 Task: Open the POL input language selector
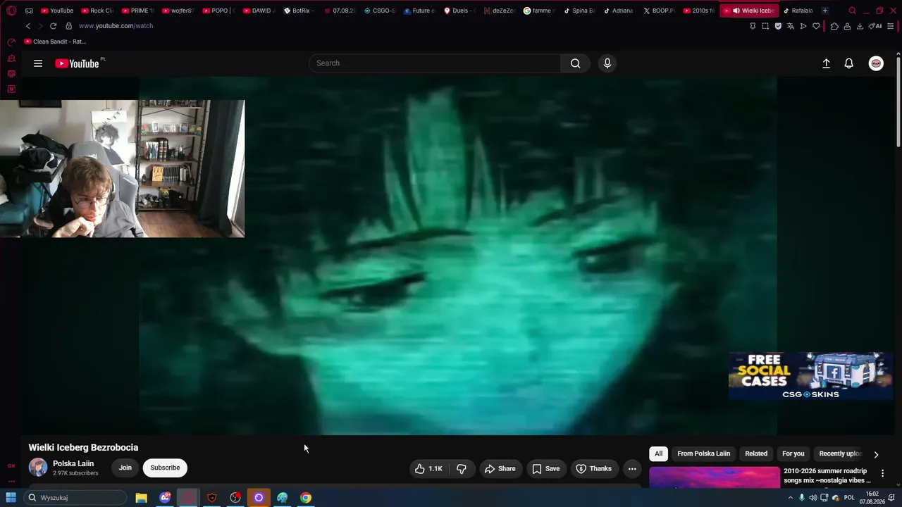coord(849,498)
